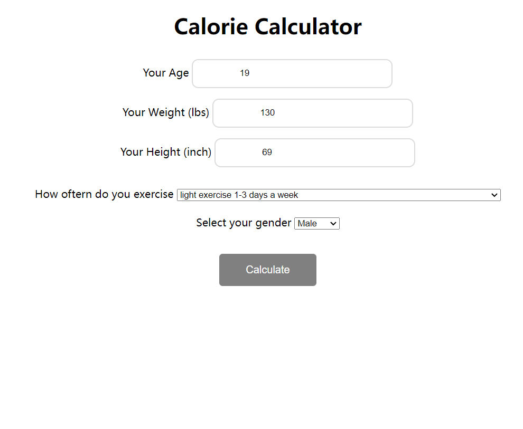The width and height of the screenshot is (523, 429).
Task: Click the Calorie Calculator page title
Action: [x=267, y=26]
